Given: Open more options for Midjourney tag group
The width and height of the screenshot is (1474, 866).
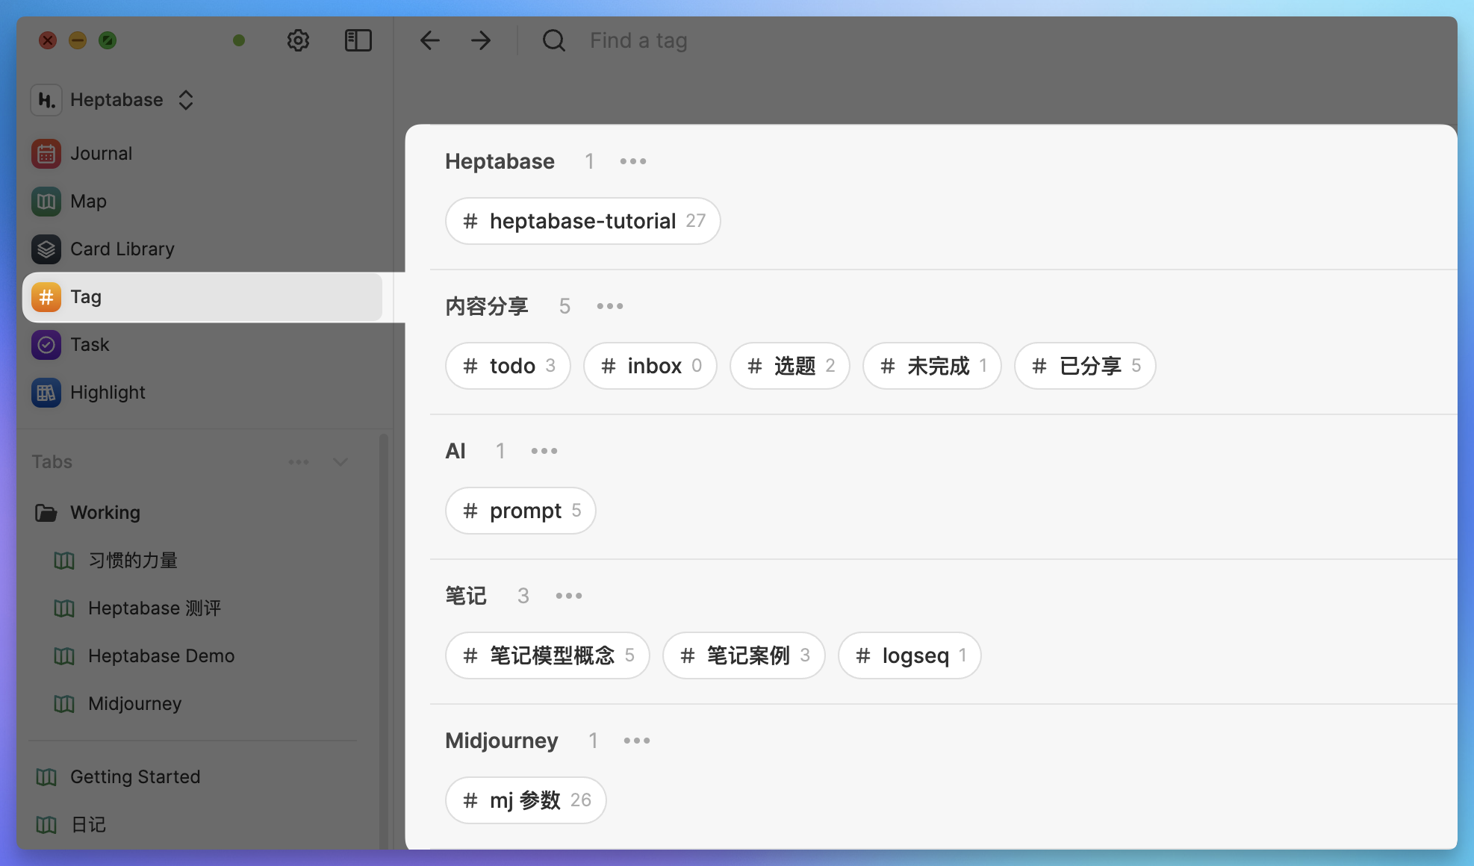Looking at the screenshot, I should (637, 741).
